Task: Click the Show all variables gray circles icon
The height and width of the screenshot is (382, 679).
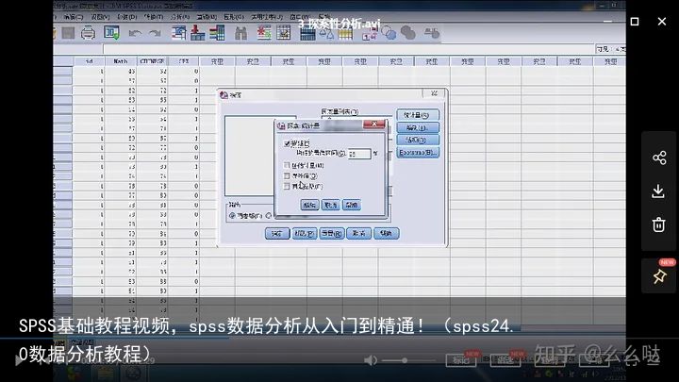Action: 408,33
